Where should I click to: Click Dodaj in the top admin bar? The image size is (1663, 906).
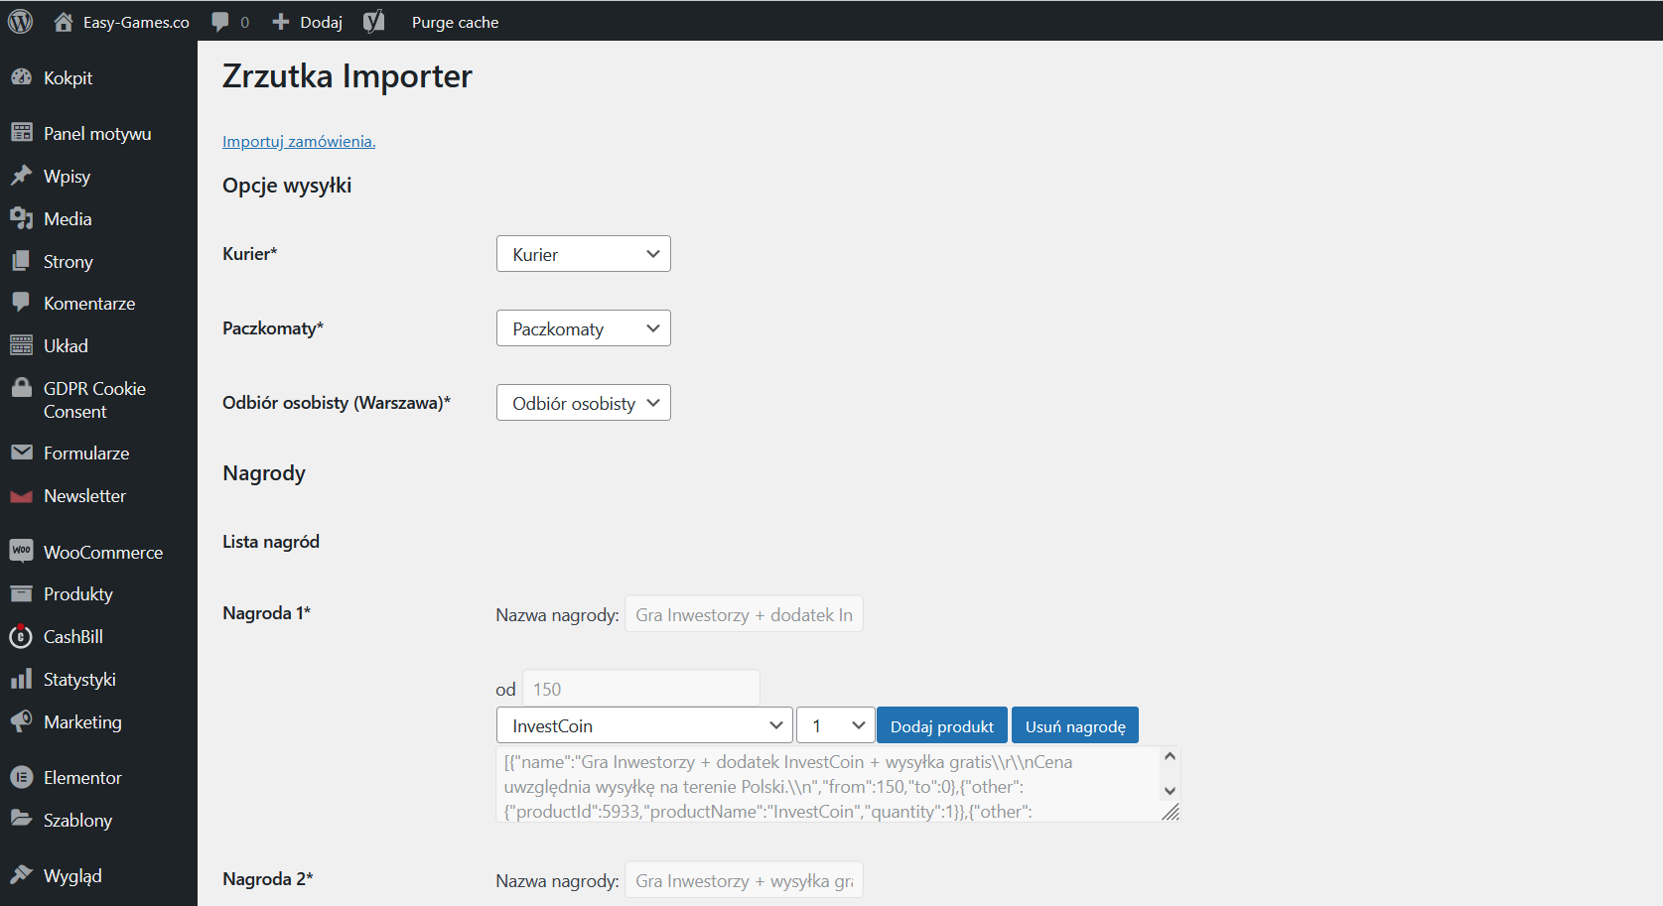309,22
